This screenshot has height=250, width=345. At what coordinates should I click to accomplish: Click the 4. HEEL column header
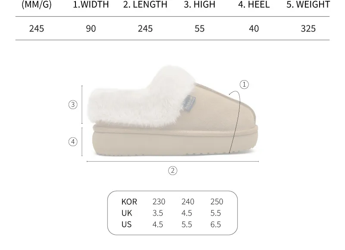coord(254,4)
